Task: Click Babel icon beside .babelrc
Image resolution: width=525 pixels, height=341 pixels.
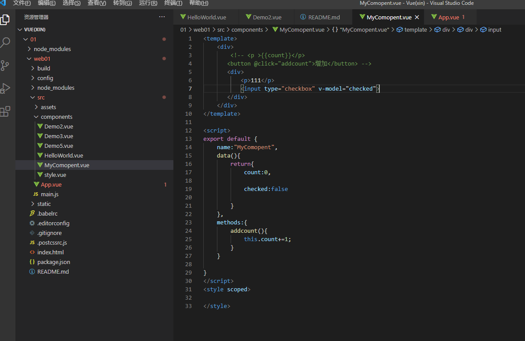Action: tap(32, 213)
